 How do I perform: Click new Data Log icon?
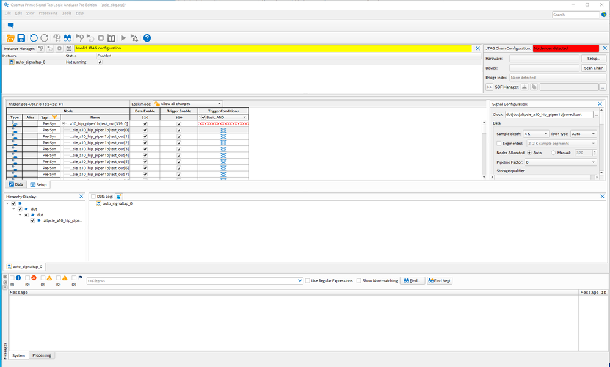pyautogui.click(x=119, y=197)
